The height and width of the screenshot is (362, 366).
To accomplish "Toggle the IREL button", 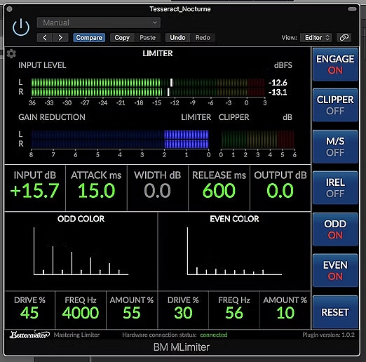I will (335, 188).
